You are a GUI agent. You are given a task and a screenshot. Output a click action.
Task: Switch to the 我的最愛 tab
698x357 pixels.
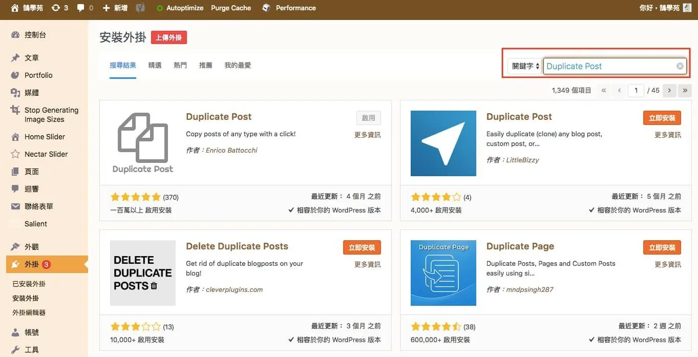[x=238, y=65]
